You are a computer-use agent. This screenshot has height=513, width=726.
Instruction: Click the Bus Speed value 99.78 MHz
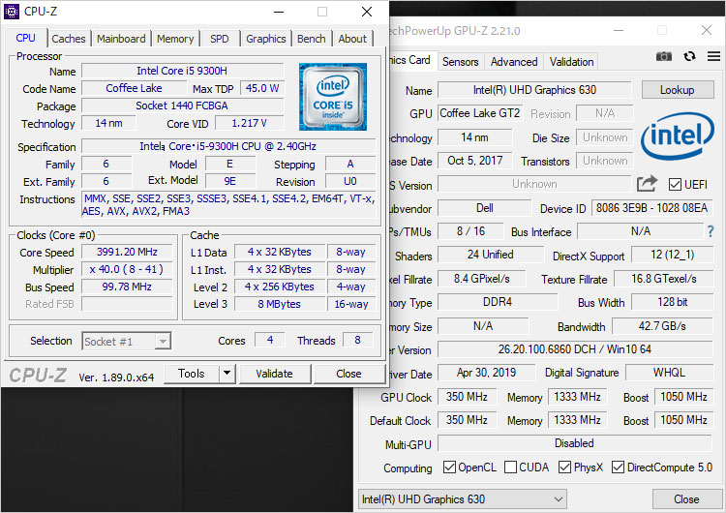pos(127,287)
